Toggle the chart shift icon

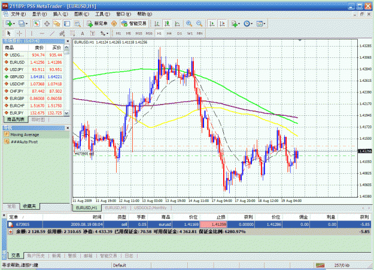(222, 23)
